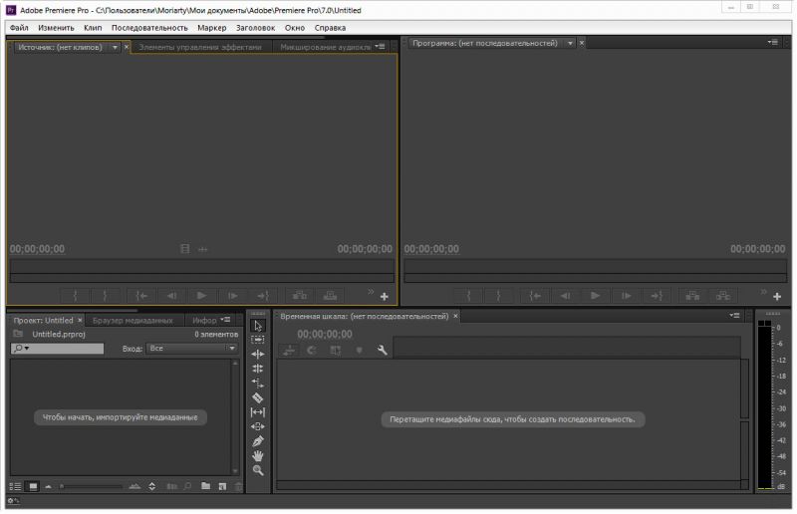The image size is (797, 514).
Task: Click the Project panel search field
Action: 63,349
